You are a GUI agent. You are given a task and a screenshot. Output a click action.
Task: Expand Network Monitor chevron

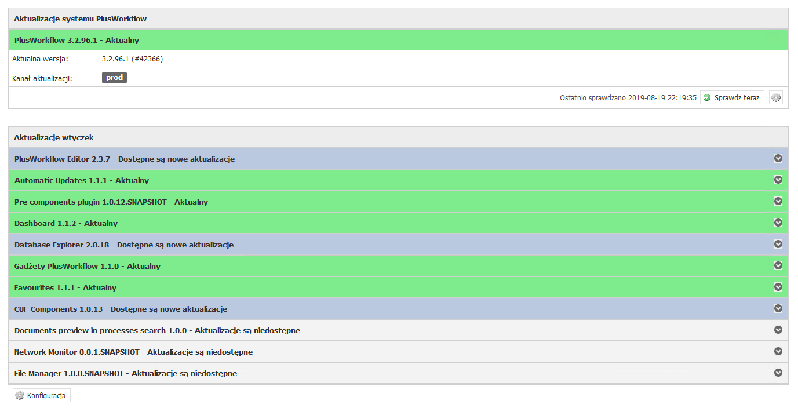(778, 351)
